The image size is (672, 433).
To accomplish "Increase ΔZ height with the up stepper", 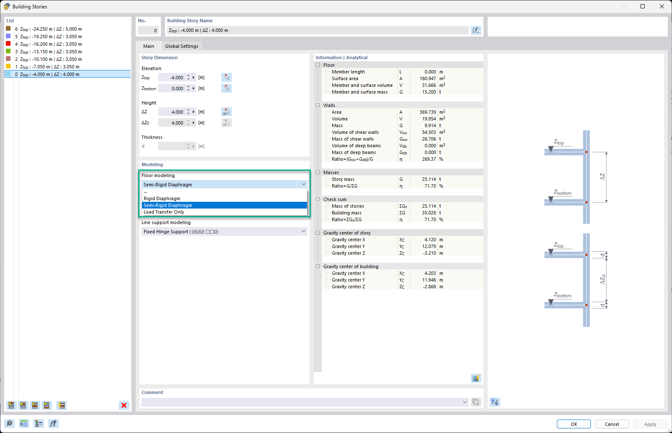I will (189, 110).
